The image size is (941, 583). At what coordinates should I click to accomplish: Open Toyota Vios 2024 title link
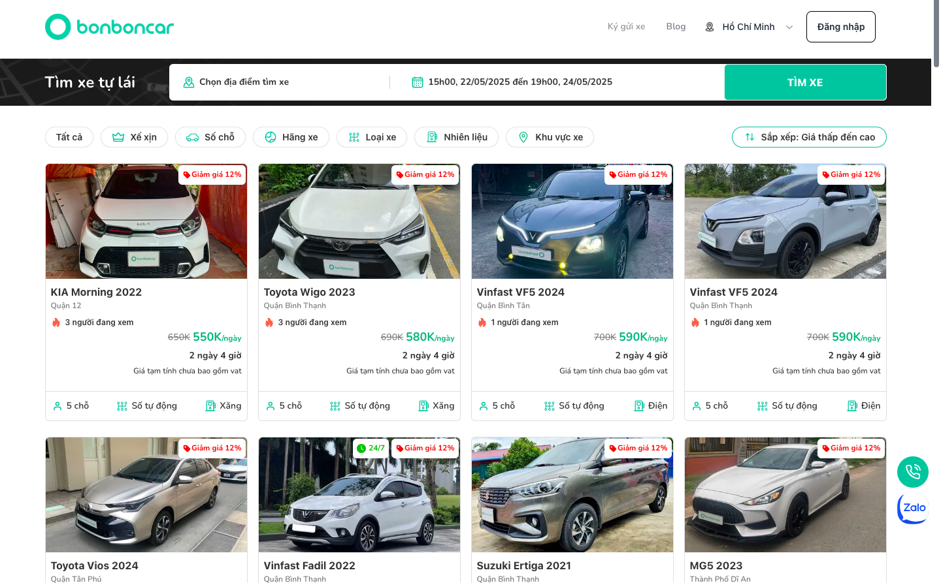95,566
